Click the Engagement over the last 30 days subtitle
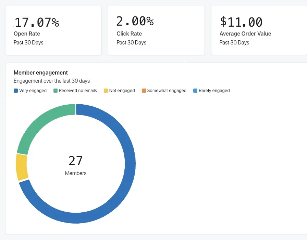The width and height of the screenshot is (307, 240). 51,81
